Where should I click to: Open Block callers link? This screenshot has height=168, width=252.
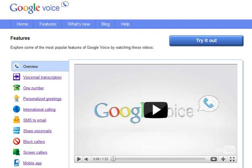point(34,142)
